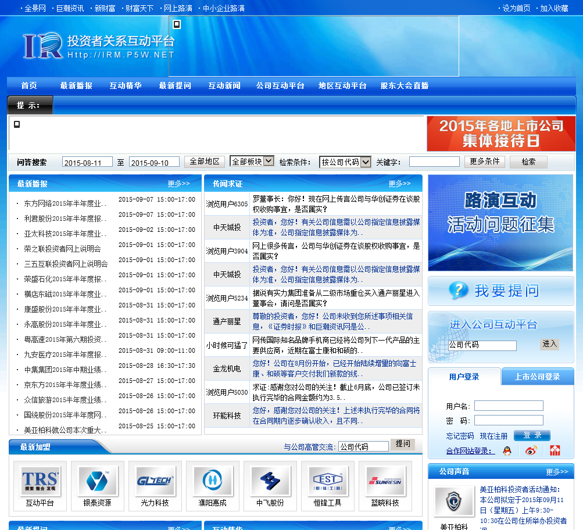This screenshot has height=530, width=583.
Task: Click 全部地区 button
Action: coord(205,162)
